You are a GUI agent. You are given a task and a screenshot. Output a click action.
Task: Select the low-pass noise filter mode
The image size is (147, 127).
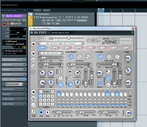click(101, 57)
